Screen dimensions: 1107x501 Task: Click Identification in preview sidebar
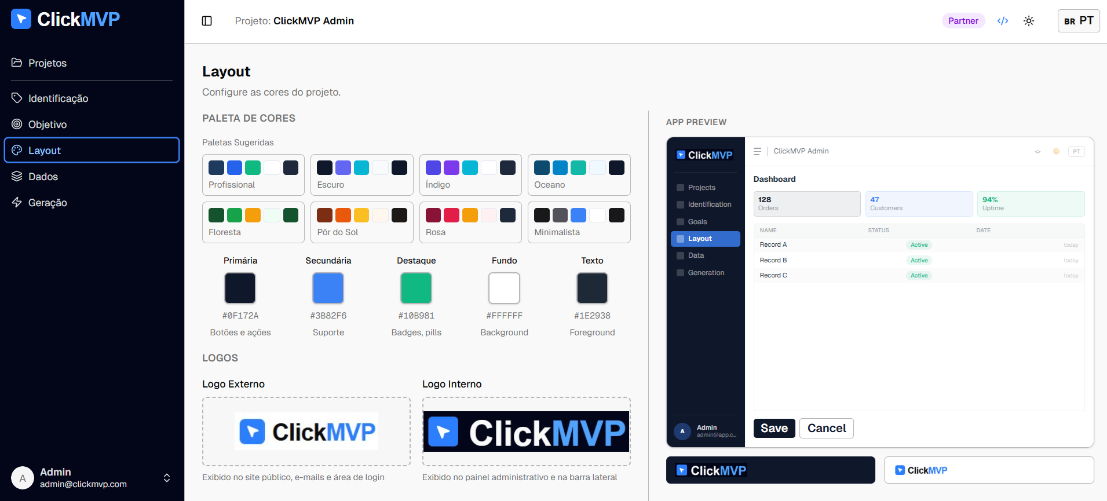click(706, 204)
